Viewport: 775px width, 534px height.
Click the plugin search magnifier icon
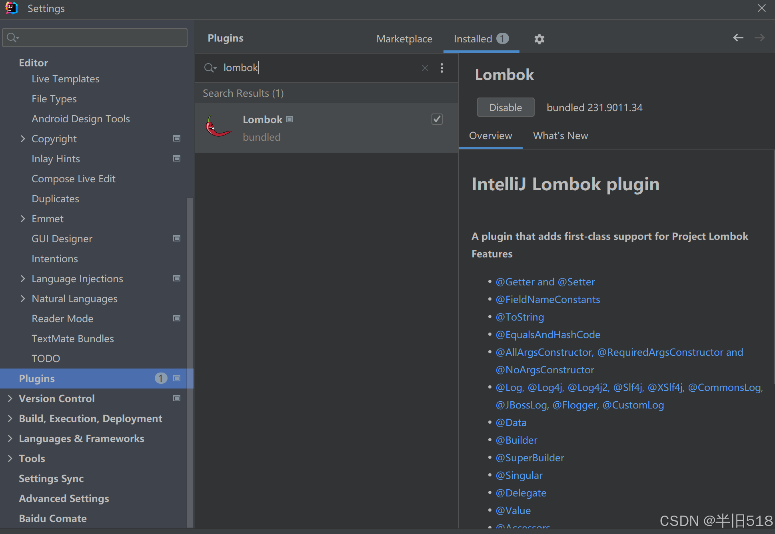pyautogui.click(x=210, y=68)
